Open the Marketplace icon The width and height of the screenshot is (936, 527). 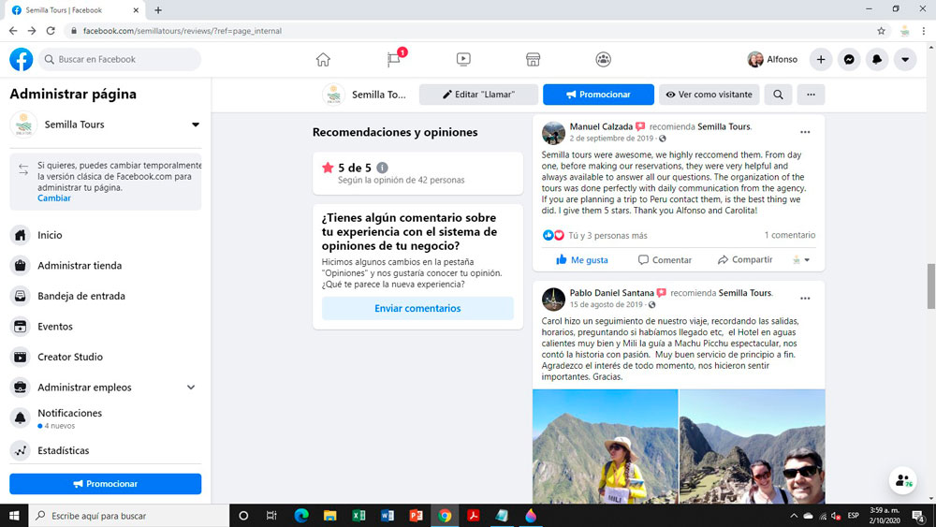(x=534, y=59)
